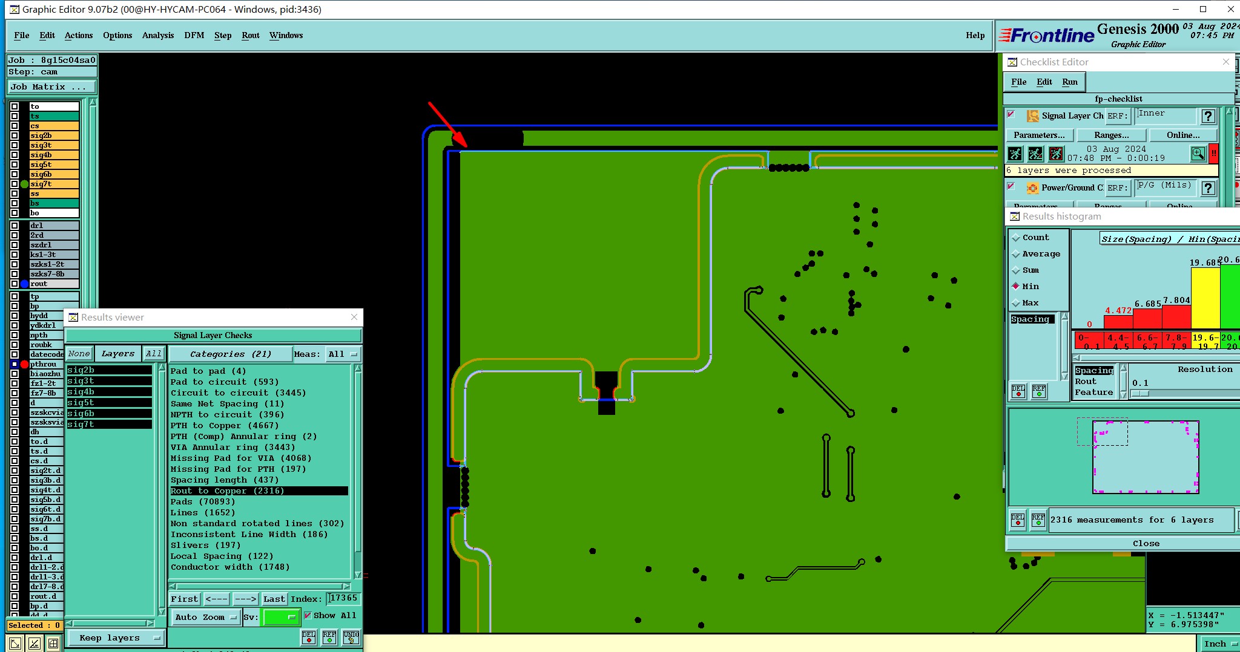Toggle Power/Ground Check checkbox
This screenshot has height=652, width=1240.
1011,186
